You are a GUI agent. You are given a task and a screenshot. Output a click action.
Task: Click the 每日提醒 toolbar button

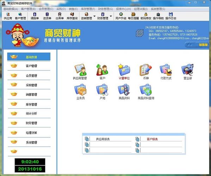tap(133, 16)
